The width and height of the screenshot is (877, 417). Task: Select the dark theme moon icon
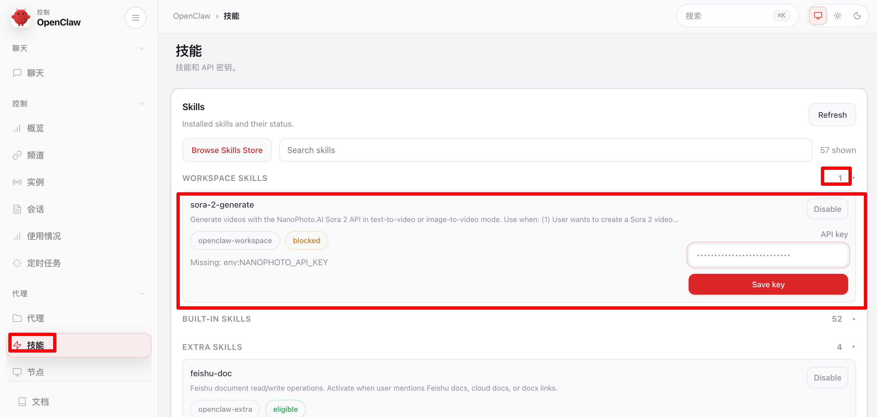pyautogui.click(x=857, y=16)
